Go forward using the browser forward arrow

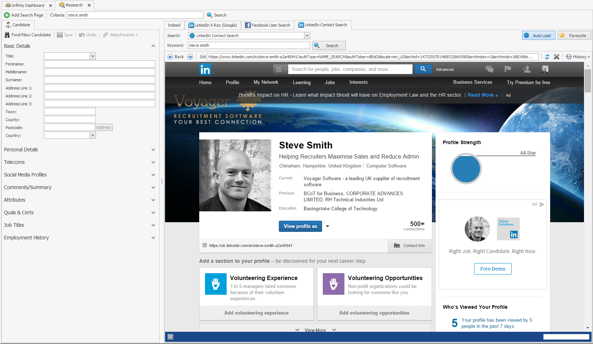tap(190, 57)
